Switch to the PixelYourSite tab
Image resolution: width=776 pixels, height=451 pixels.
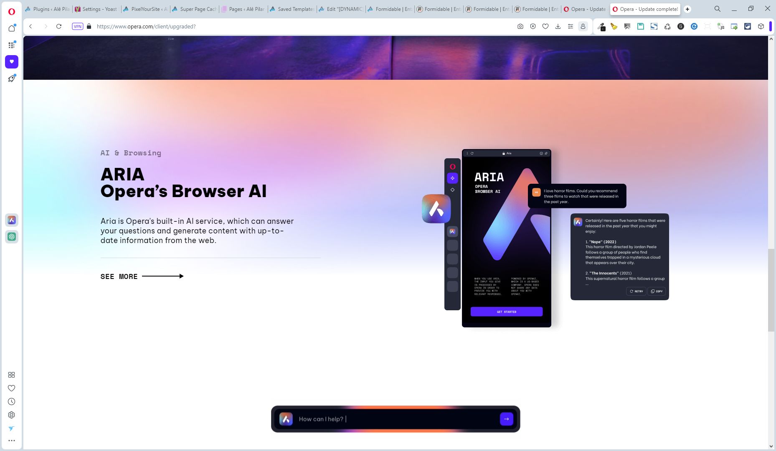[145, 9]
